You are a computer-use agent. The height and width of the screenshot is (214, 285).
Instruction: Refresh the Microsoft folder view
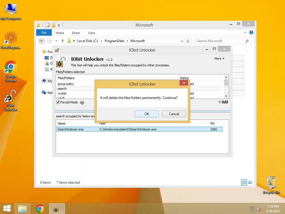188,41
